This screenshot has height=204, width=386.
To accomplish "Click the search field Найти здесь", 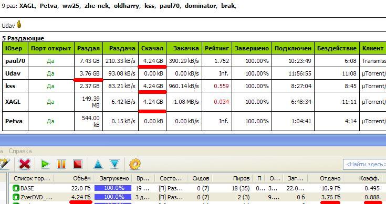I will tap(364, 164).
